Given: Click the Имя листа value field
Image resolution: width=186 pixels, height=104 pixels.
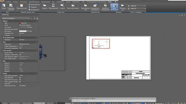Looking at the screenshot, I should [x=28, y=44].
